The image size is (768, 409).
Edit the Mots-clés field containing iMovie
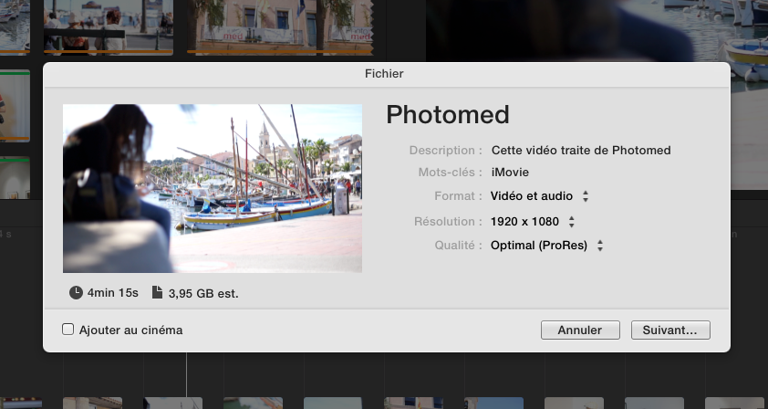tap(510, 173)
